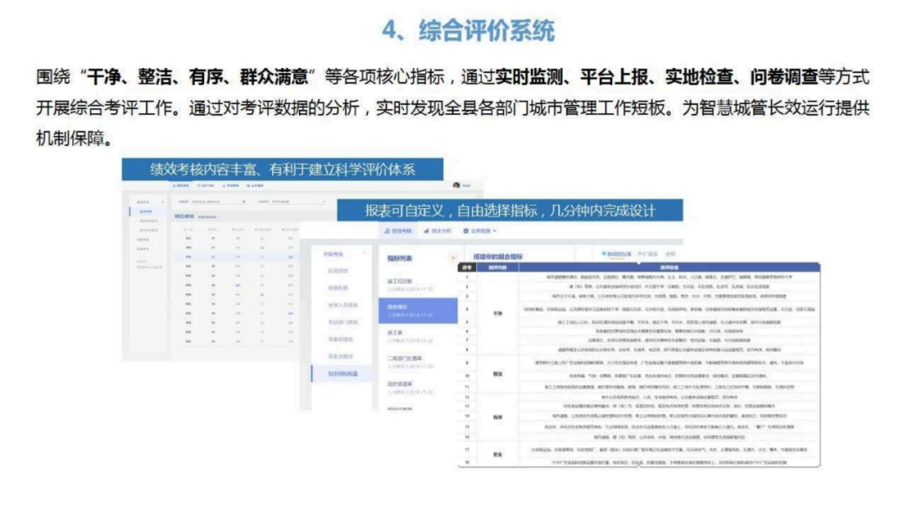The height and width of the screenshot is (510, 907).
Task: Open the user avatar in the top bar
Action: [457, 185]
